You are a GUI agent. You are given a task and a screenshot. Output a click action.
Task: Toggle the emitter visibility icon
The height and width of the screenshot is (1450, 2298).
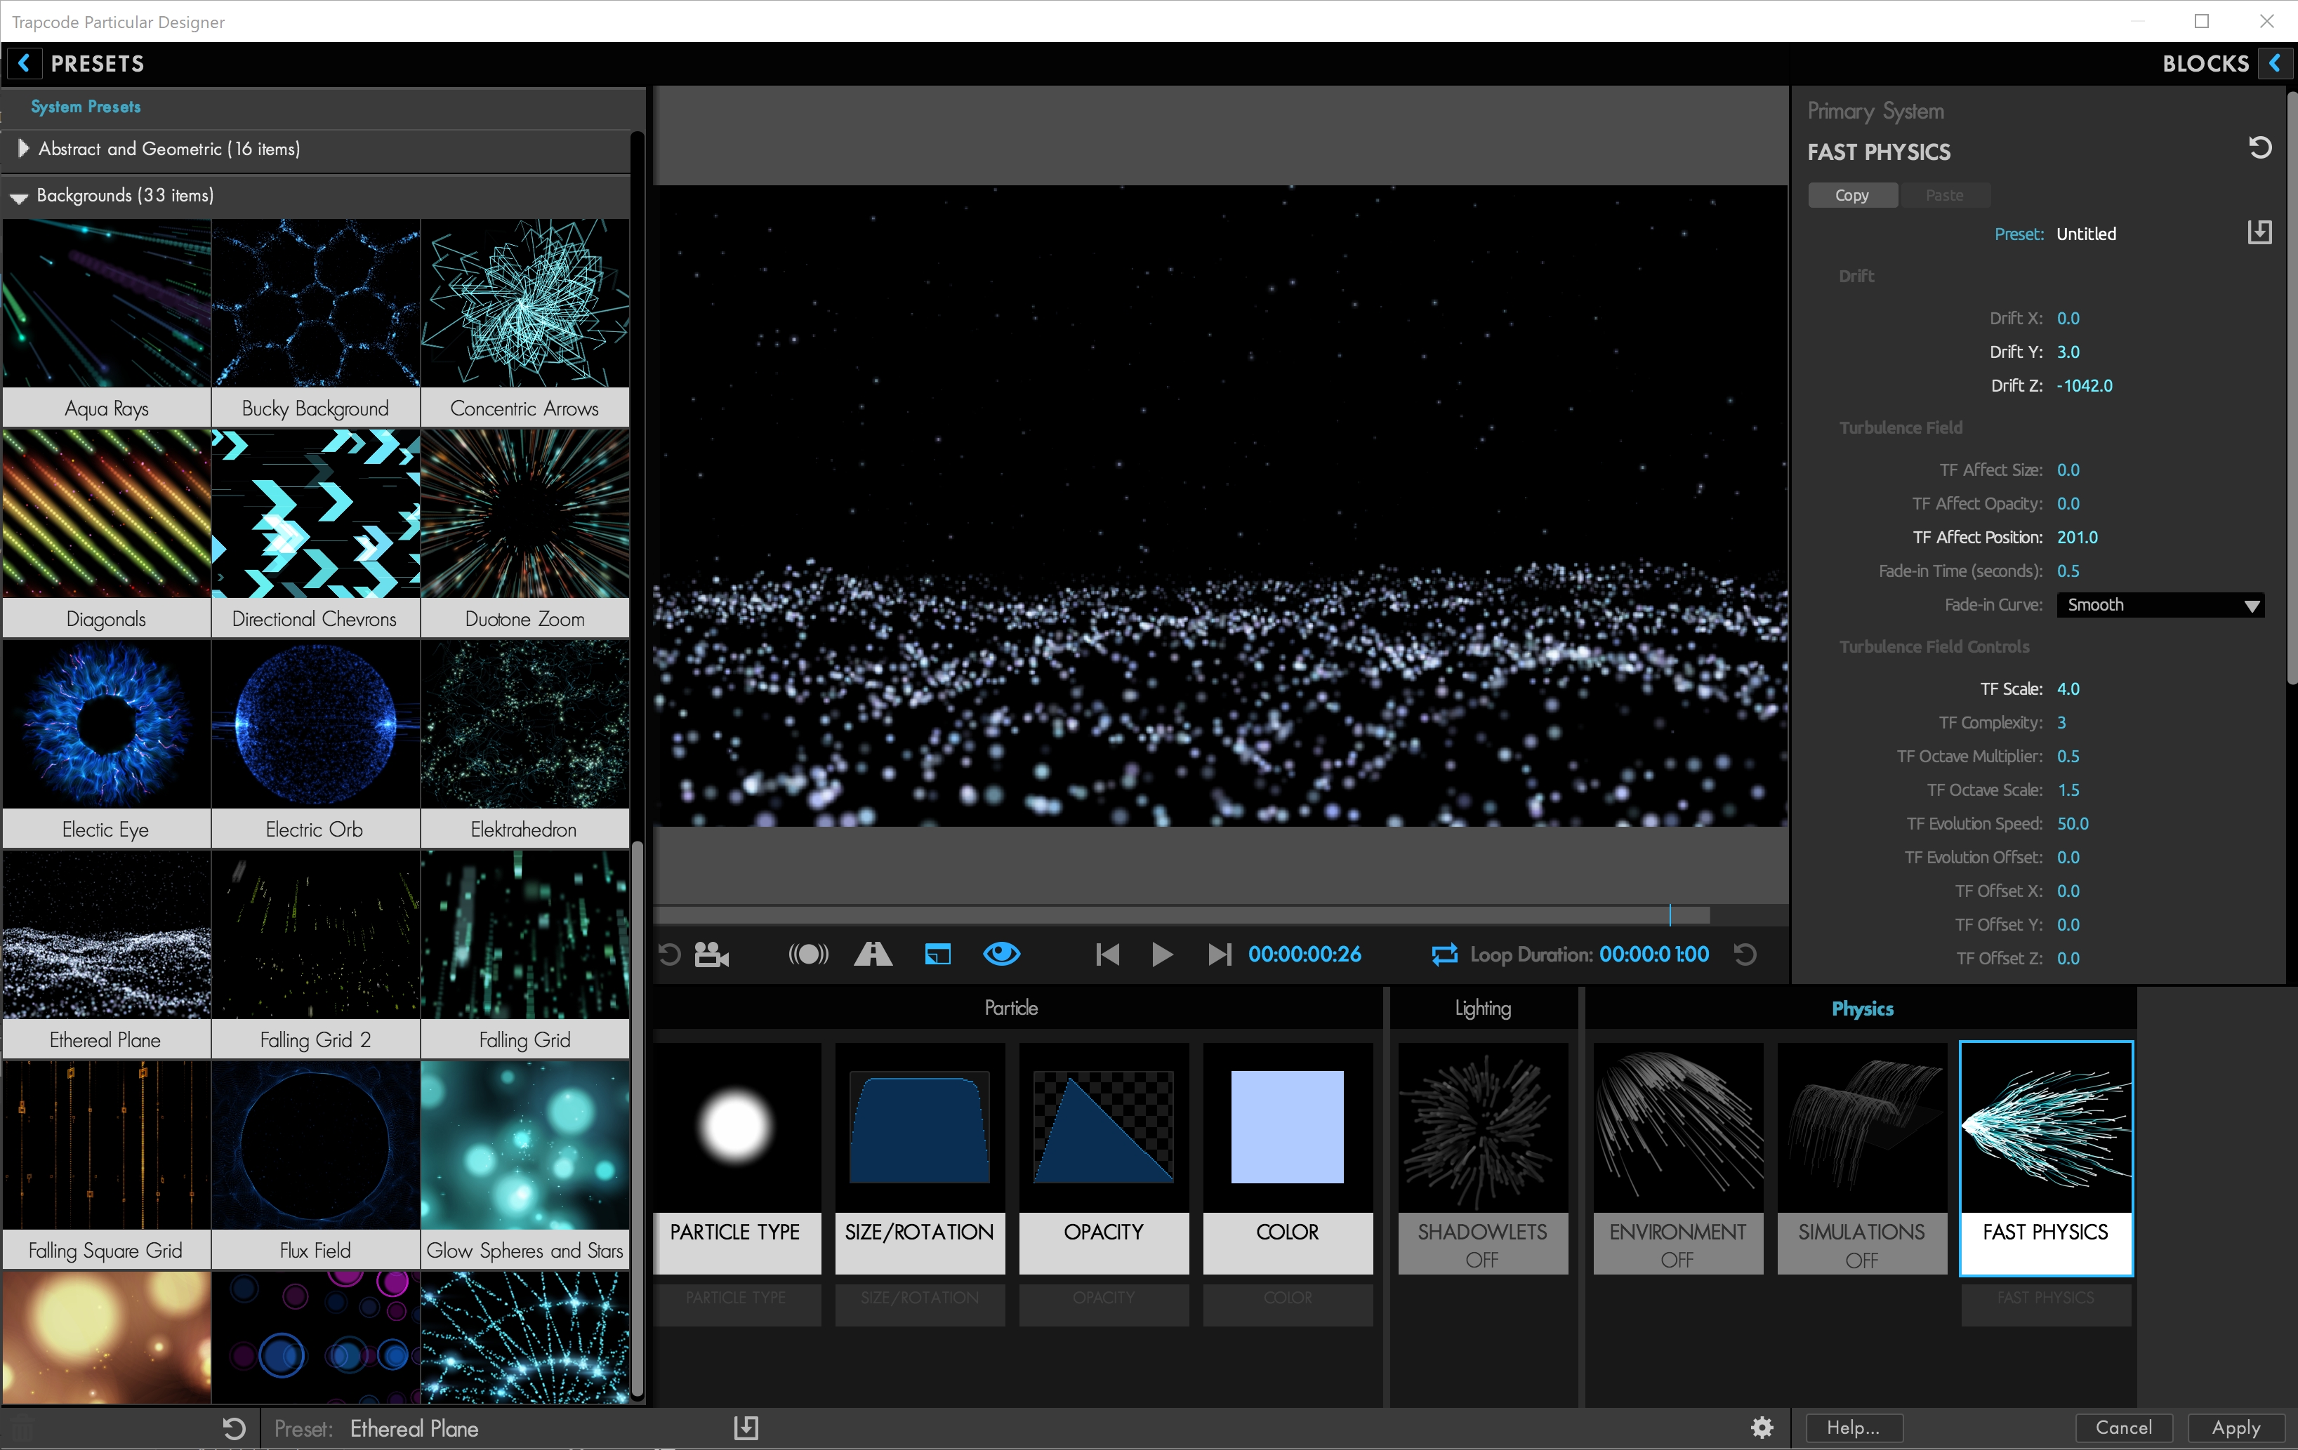pyautogui.click(x=872, y=954)
